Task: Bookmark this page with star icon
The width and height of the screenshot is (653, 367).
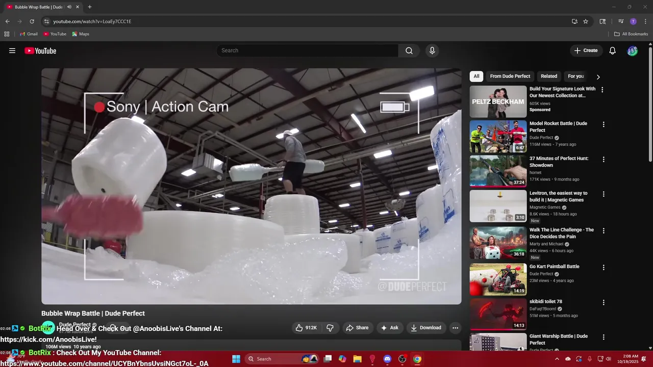Action: [x=586, y=21]
